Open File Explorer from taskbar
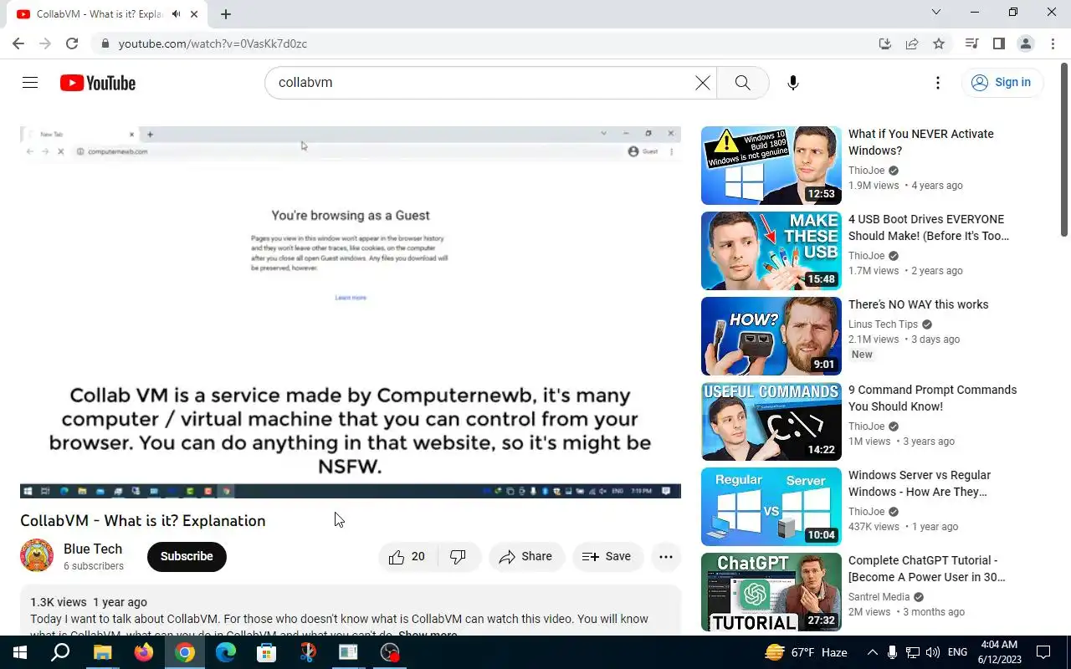 (102, 652)
